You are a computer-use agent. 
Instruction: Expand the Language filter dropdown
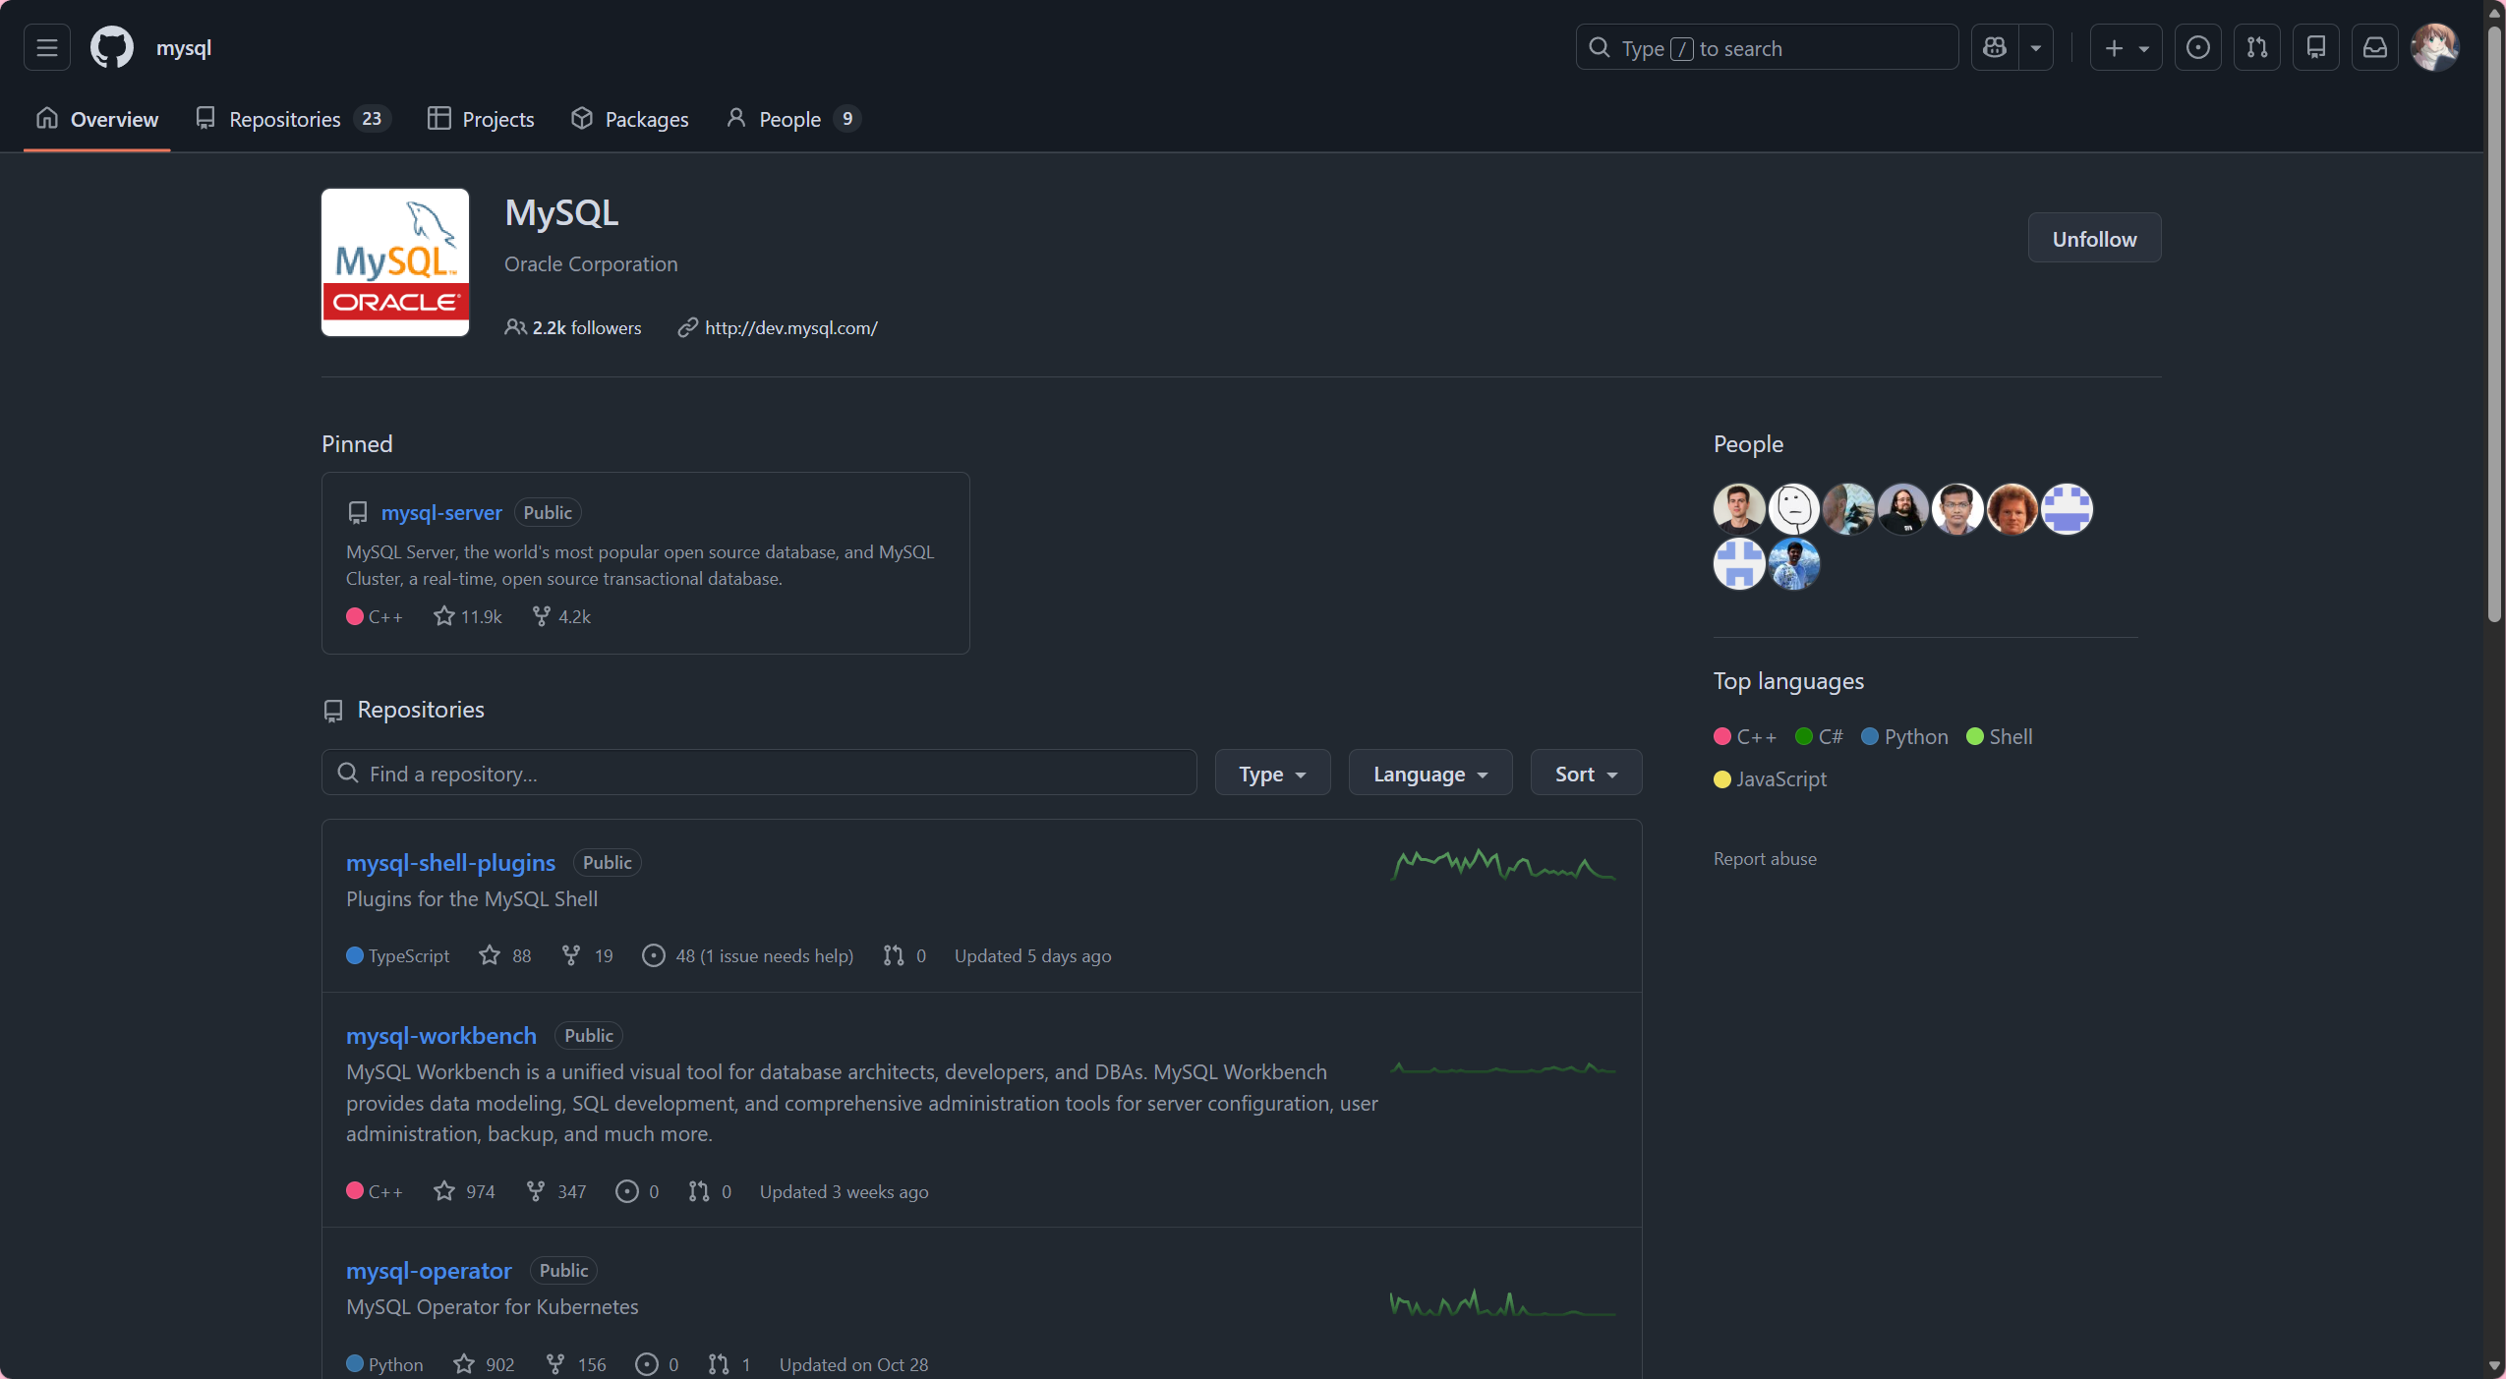pos(1430,773)
